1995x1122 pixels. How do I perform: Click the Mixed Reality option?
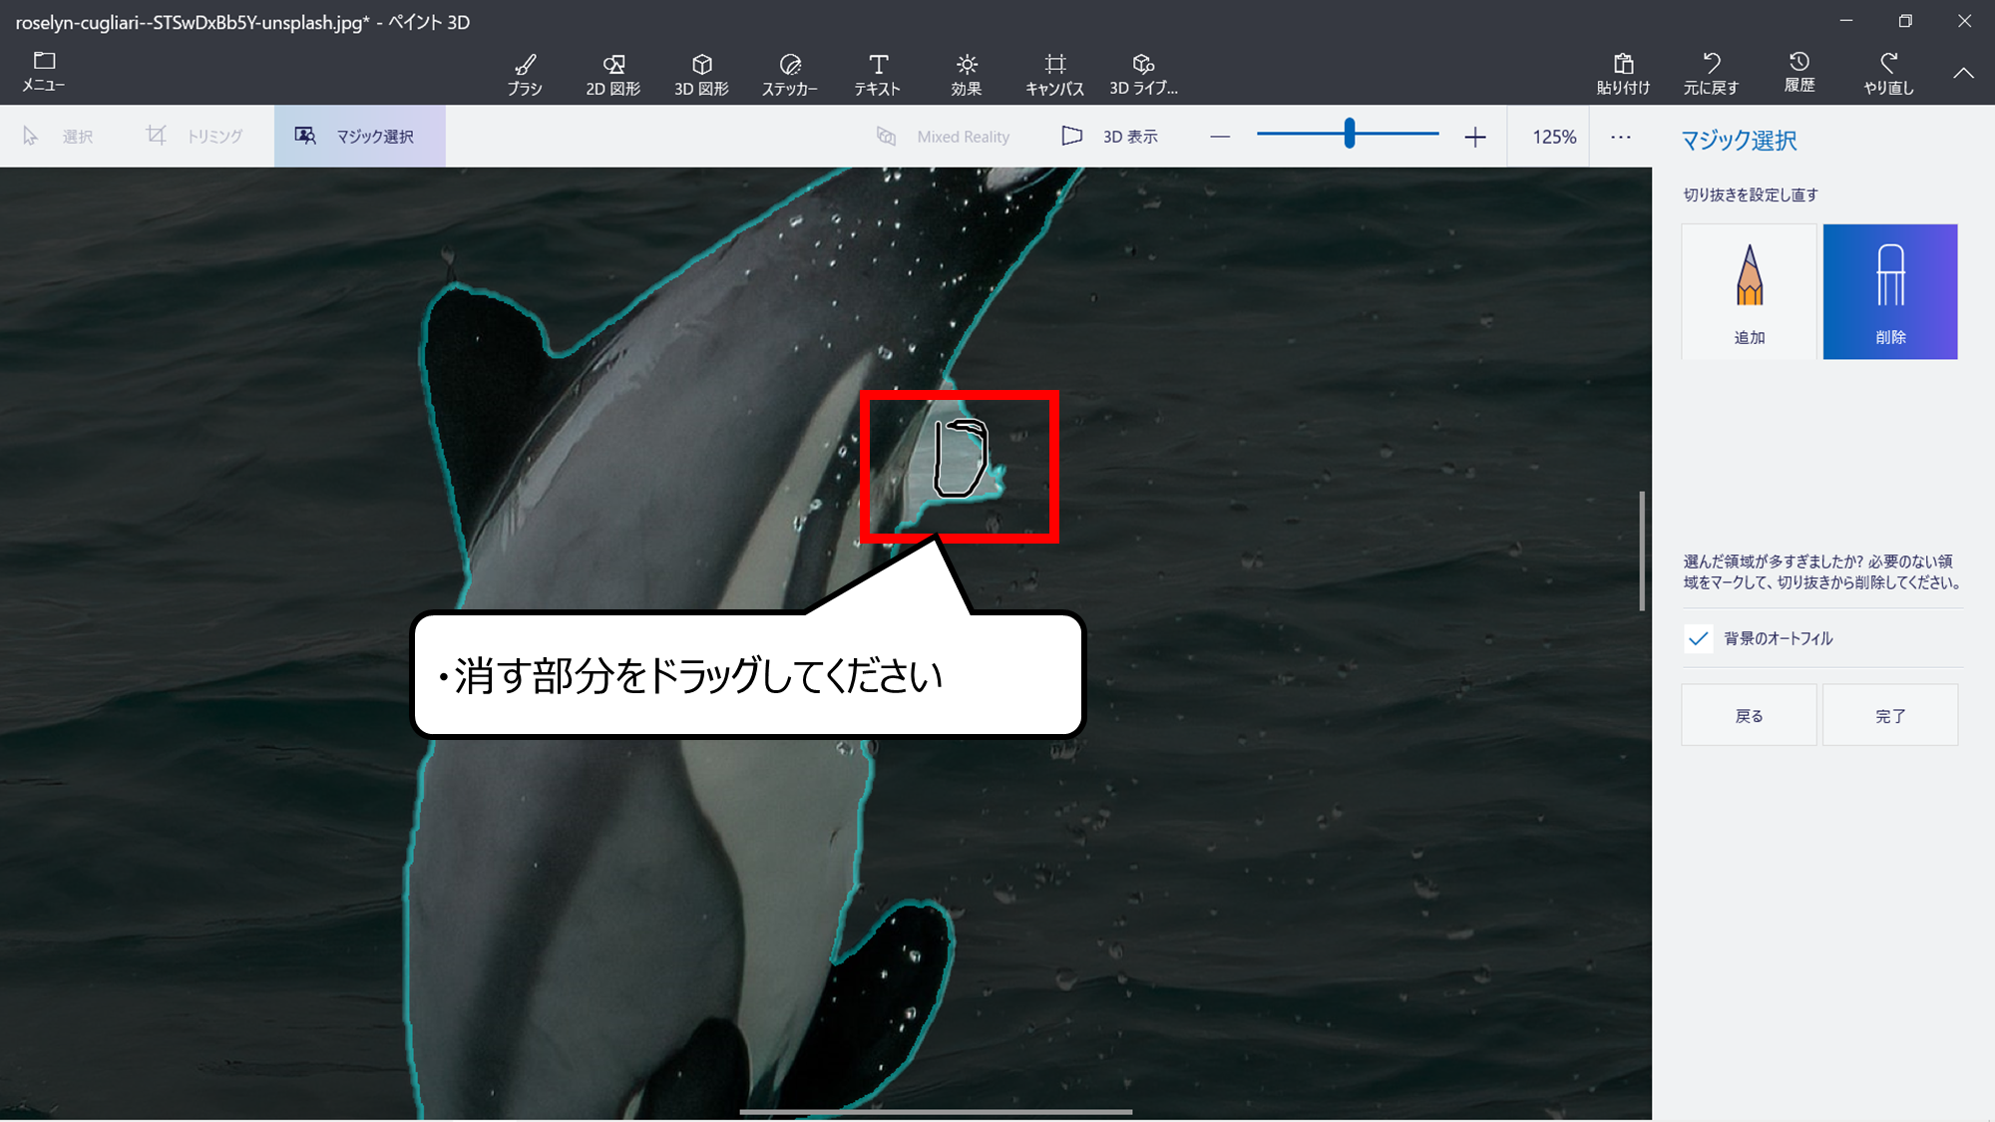(943, 137)
